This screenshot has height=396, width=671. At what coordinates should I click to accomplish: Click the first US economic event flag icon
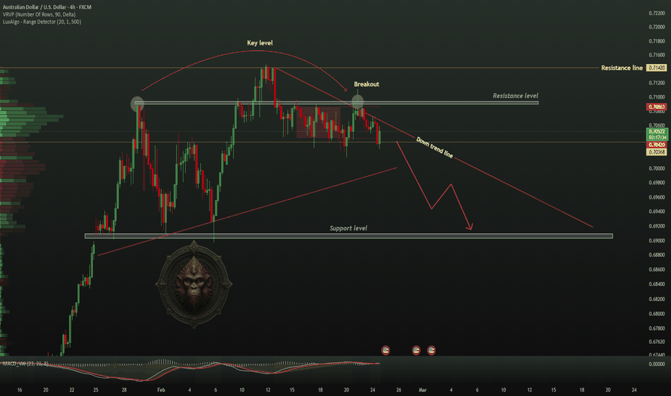(x=386, y=351)
